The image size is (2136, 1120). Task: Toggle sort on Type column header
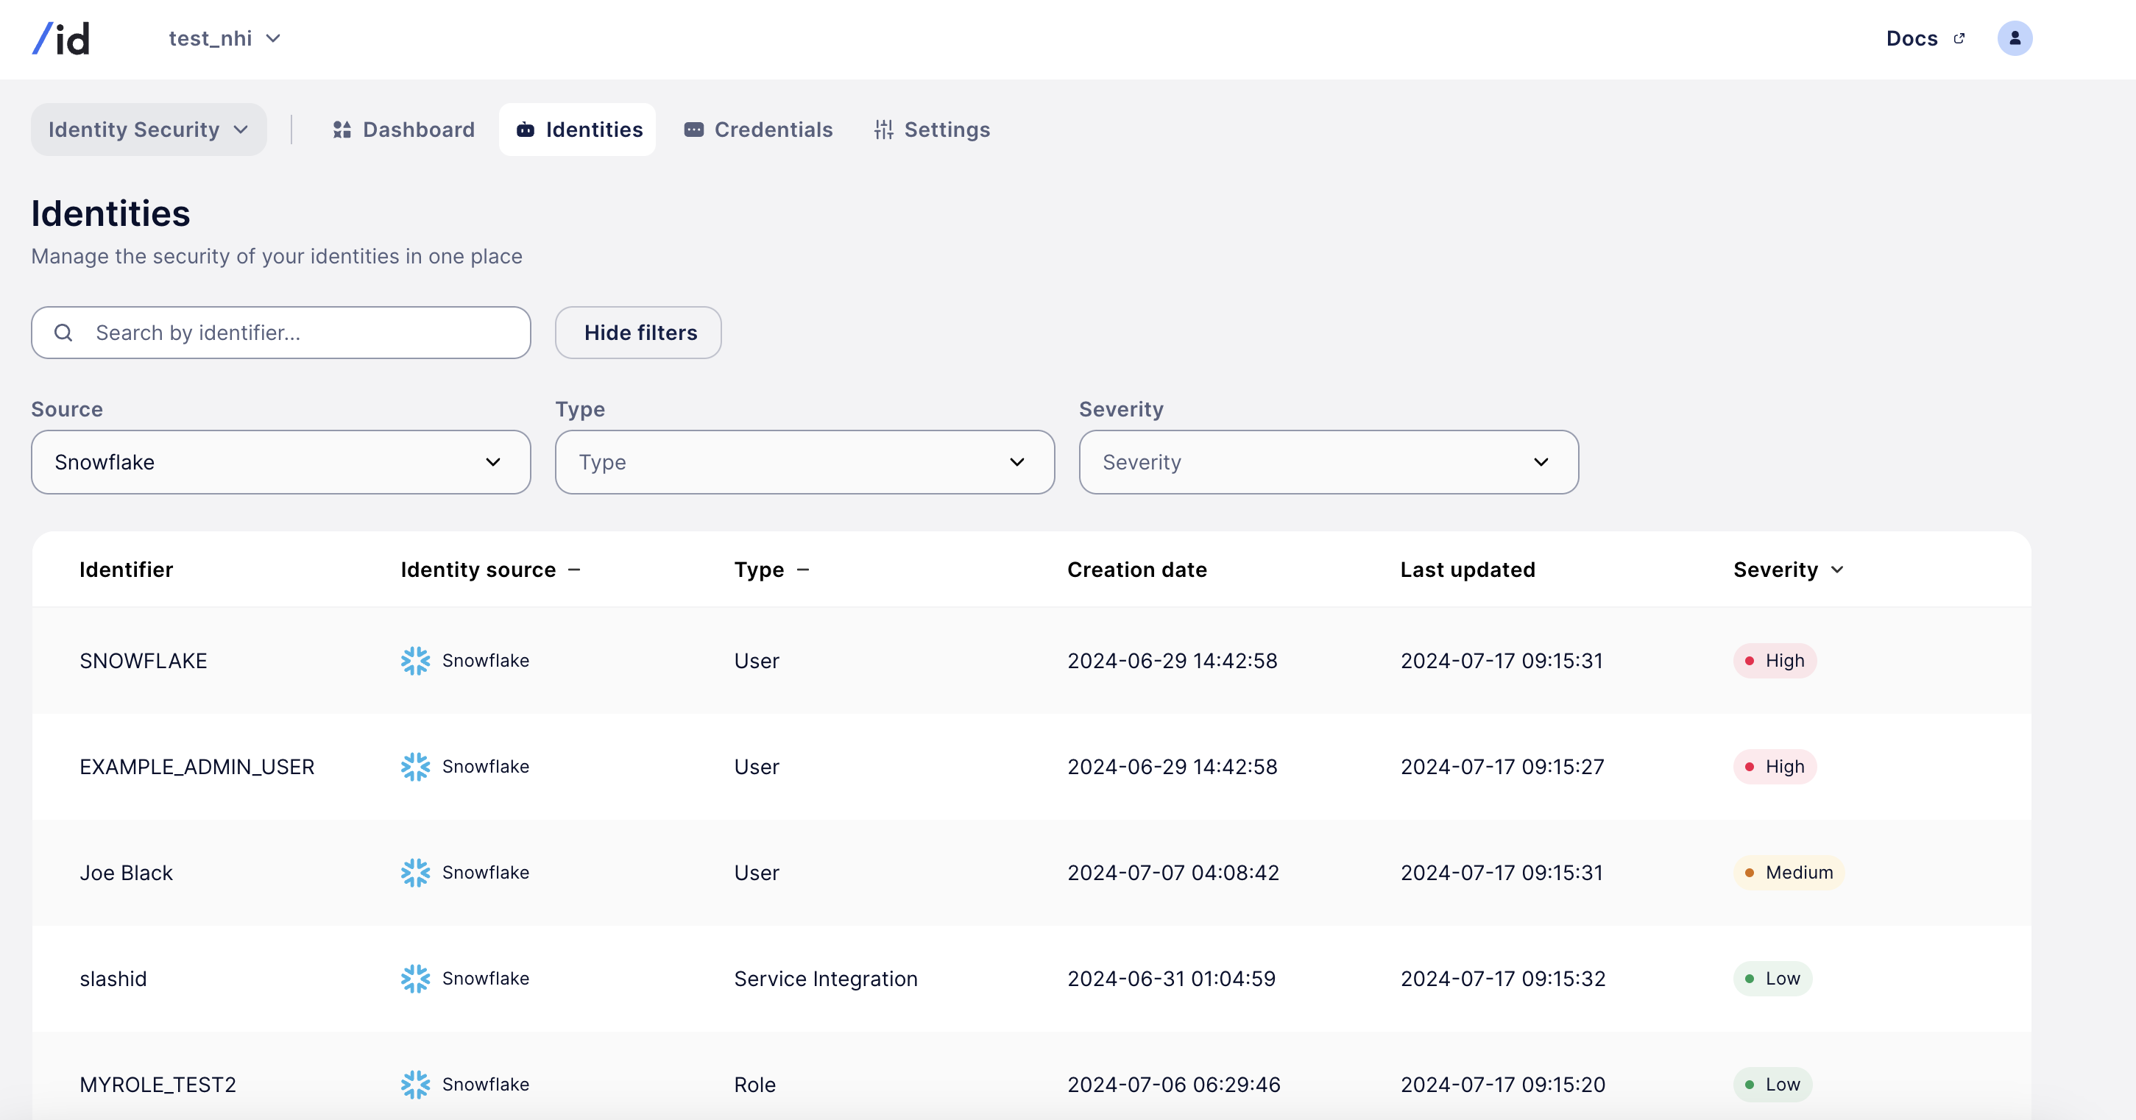click(803, 570)
